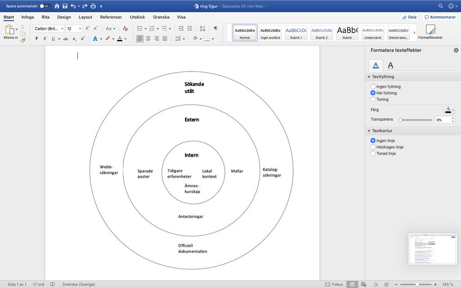Click the status bar zoom slider handle

point(417,284)
